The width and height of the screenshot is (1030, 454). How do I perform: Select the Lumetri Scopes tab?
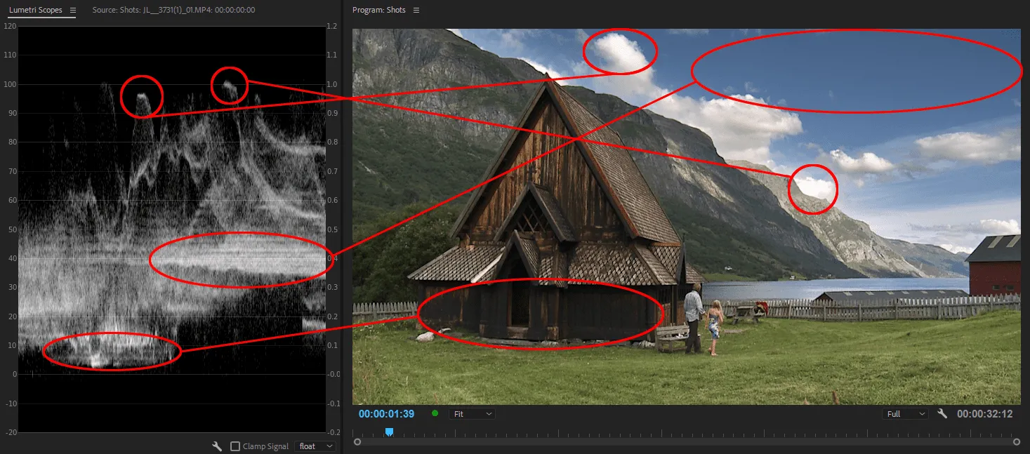click(35, 11)
